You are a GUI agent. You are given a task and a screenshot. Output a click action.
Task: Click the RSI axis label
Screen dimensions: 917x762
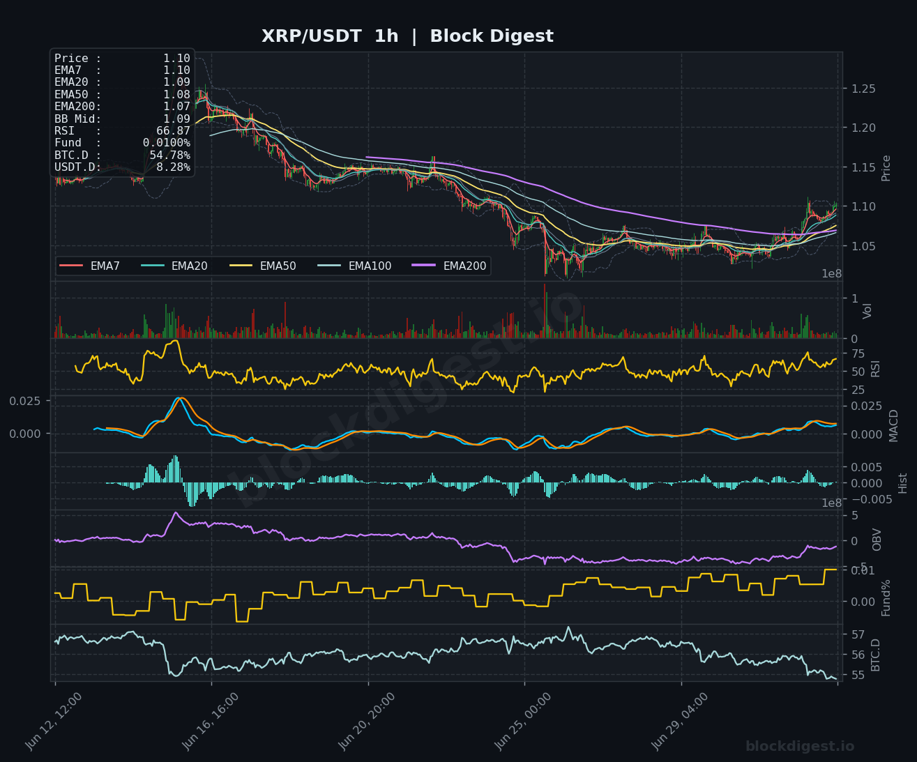pos(876,369)
